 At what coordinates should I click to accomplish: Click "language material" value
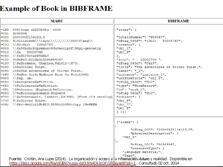click(142, 152)
